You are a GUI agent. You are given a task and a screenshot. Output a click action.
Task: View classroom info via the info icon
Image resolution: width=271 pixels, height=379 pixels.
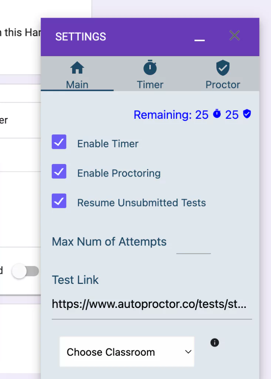pyautogui.click(x=215, y=343)
